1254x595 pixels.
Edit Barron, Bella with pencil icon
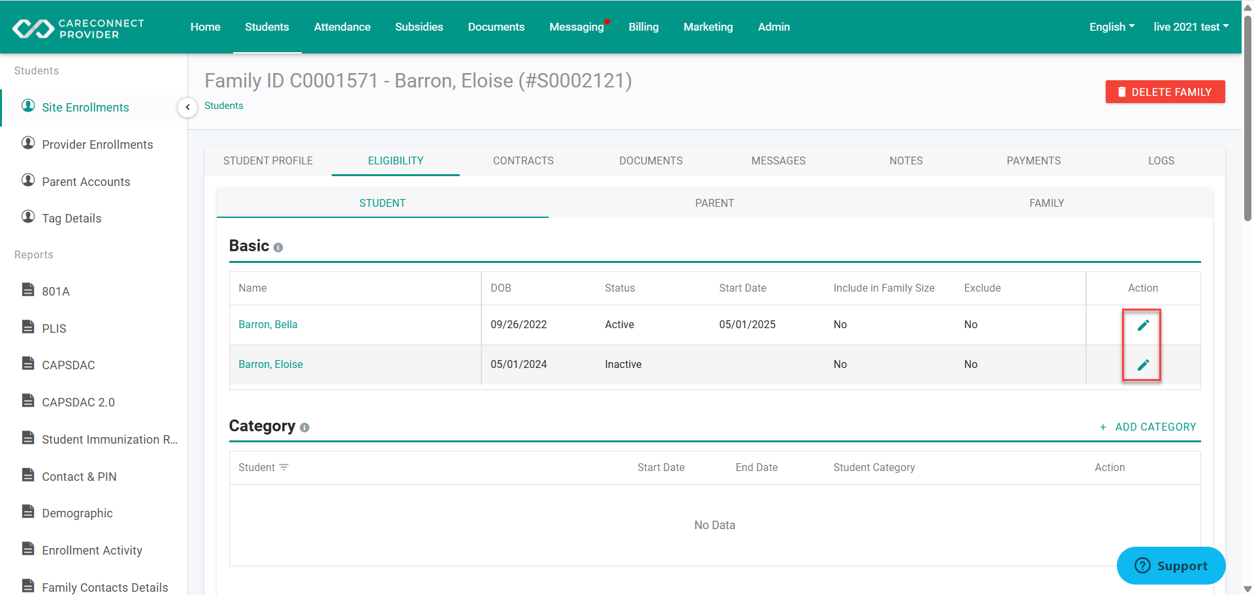click(1143, 325)
